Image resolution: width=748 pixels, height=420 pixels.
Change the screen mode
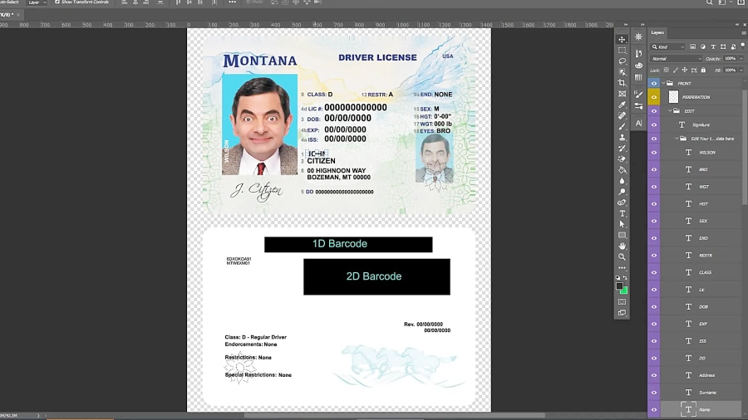pyautogui.click(x=622, y=313)
